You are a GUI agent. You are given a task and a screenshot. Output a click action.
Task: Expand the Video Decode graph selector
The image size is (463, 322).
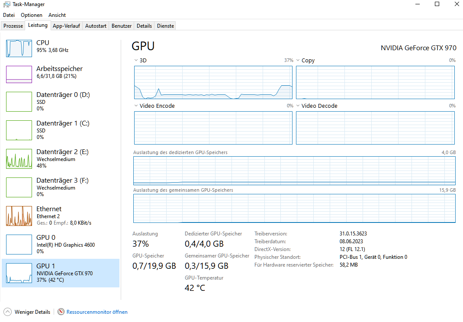click(x=298, y=106)
